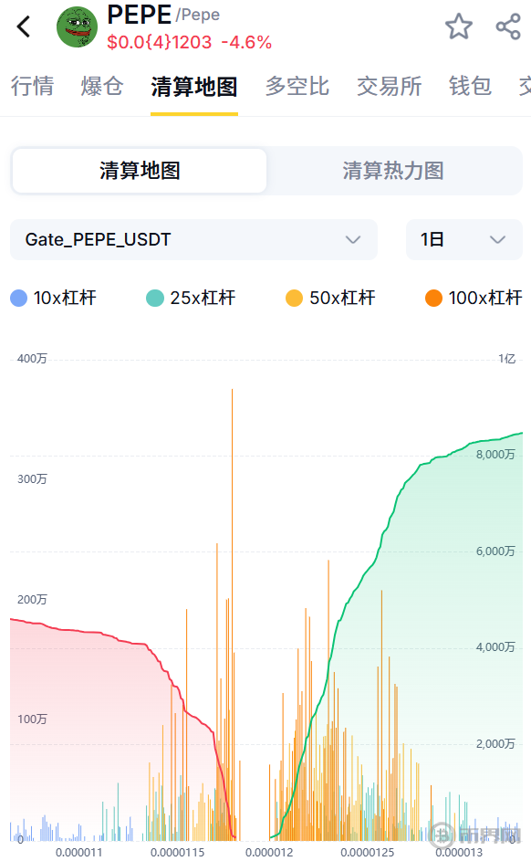Add PEPE to favorites with the star icon

[x=459, y=26]
